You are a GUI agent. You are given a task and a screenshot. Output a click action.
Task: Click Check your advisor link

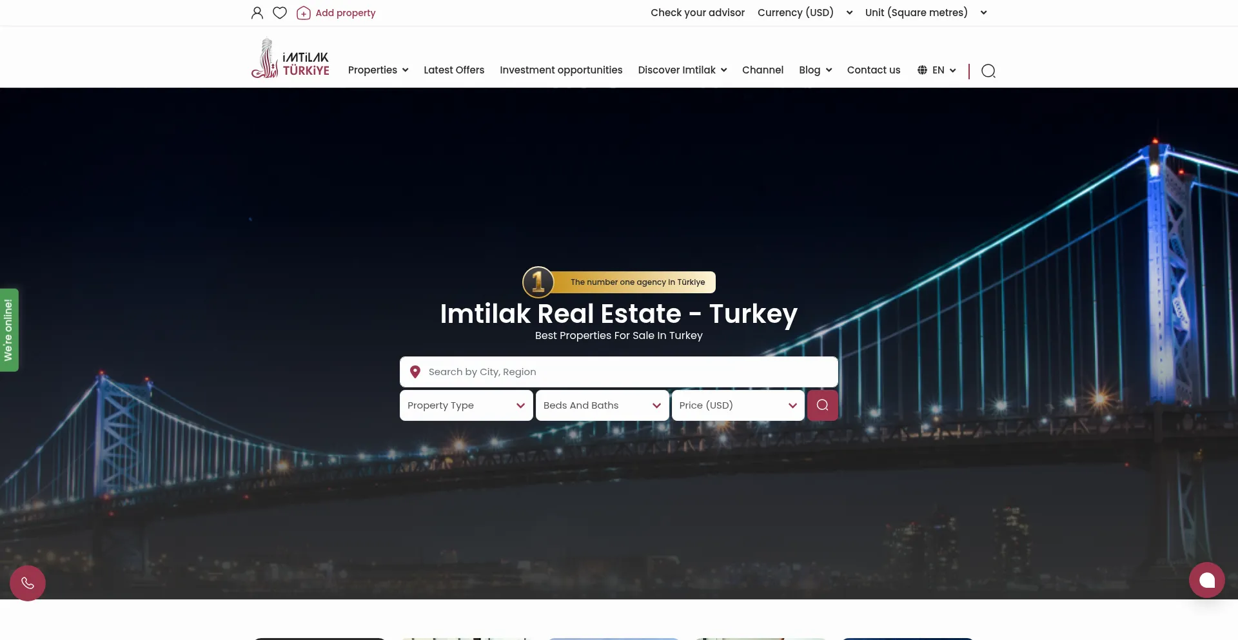pos(698,13)
